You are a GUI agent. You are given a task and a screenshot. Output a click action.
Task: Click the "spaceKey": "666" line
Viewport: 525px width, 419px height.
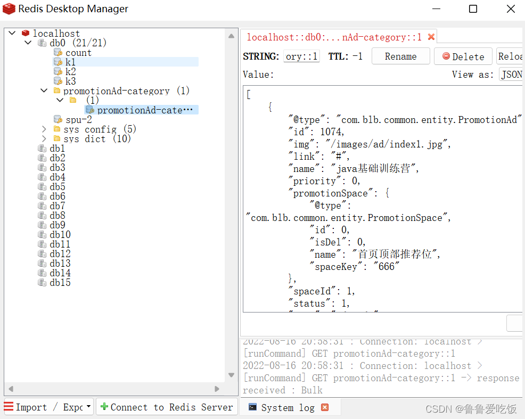tap(355, 267)
